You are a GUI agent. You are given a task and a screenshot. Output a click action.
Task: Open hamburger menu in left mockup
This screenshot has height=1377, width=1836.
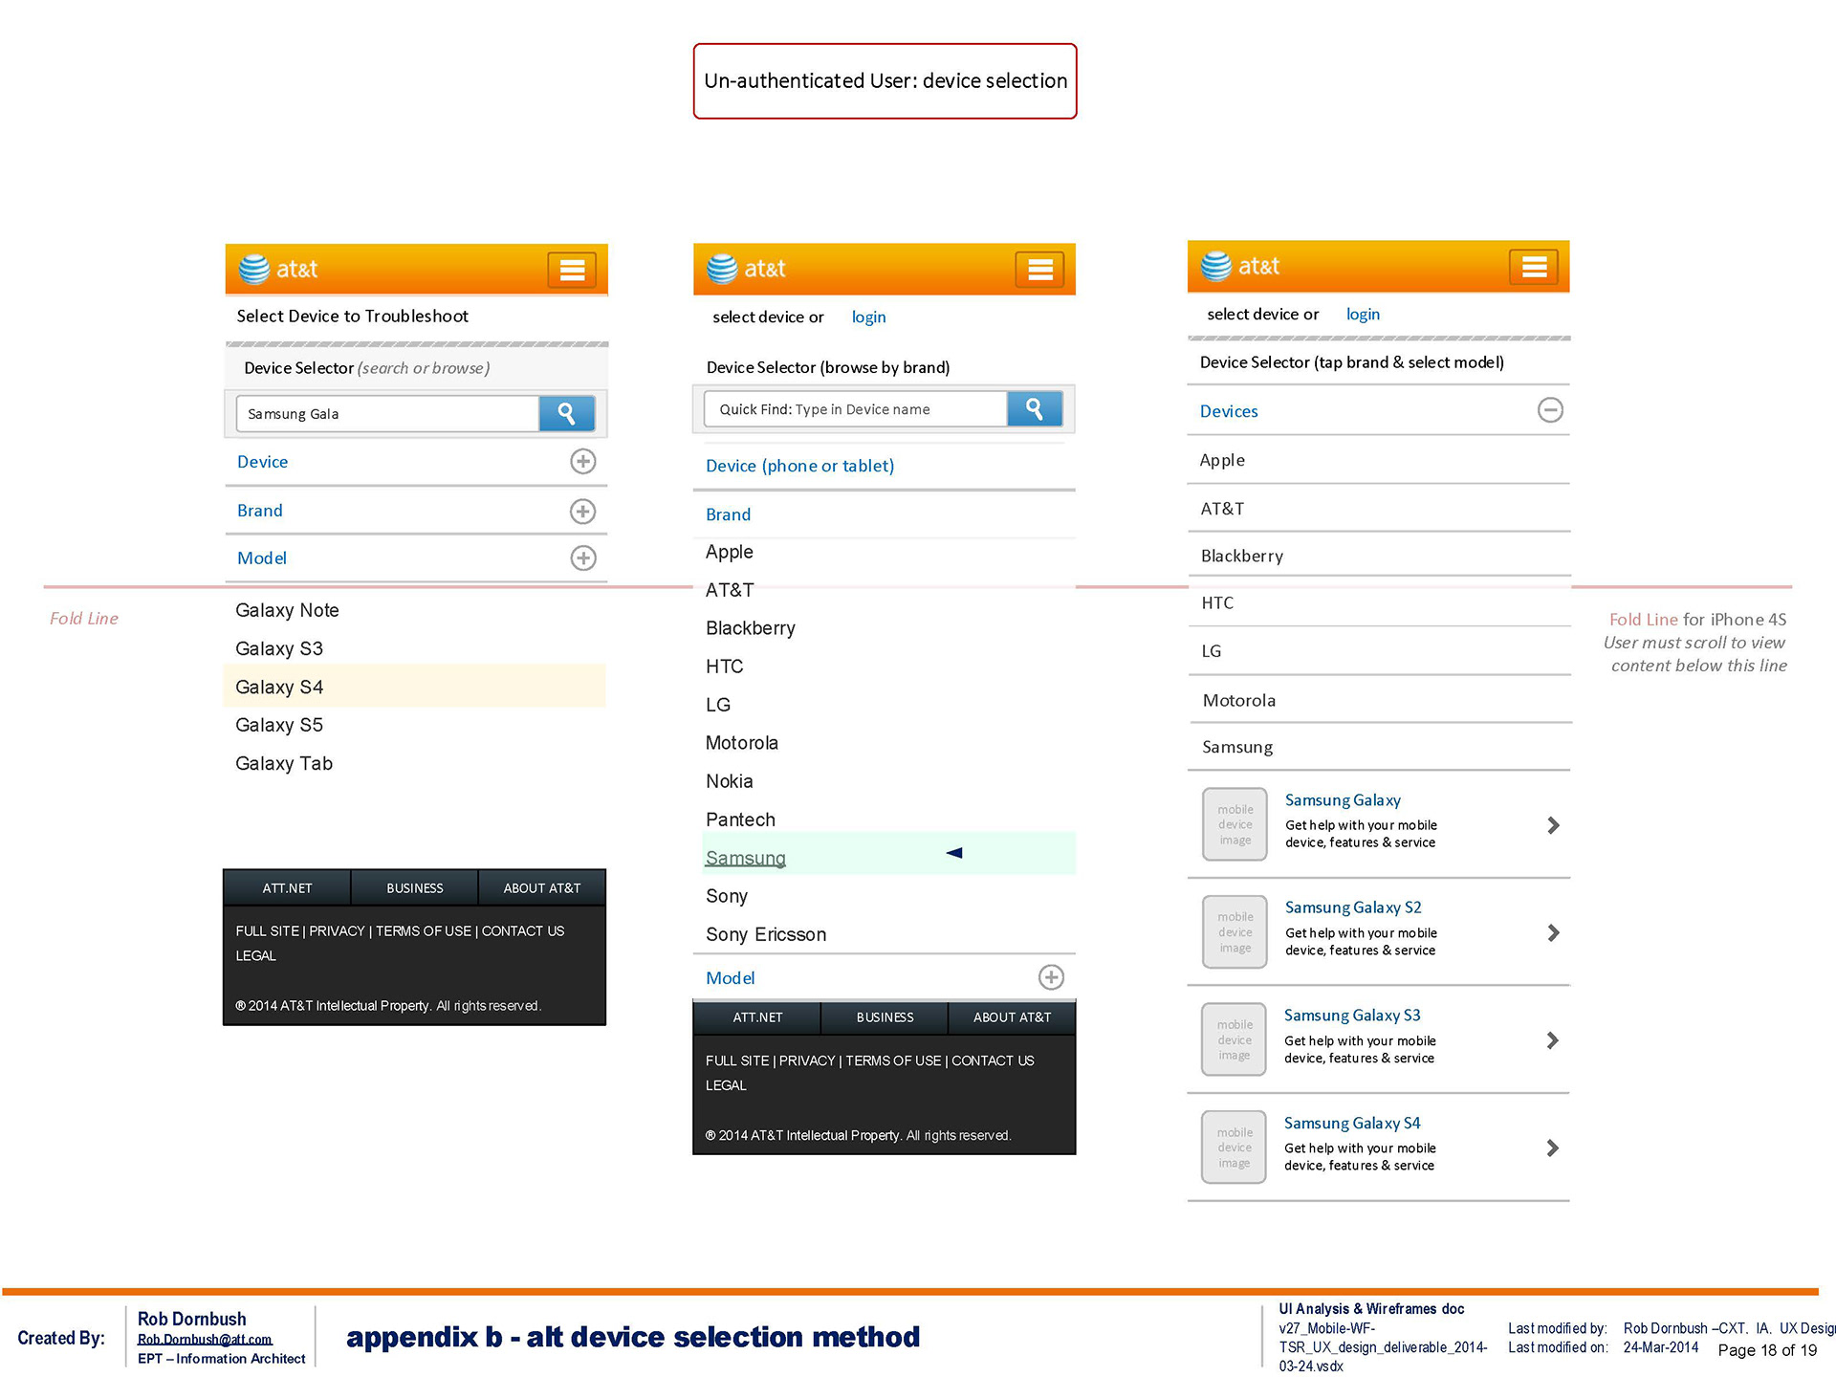[572, 271]
